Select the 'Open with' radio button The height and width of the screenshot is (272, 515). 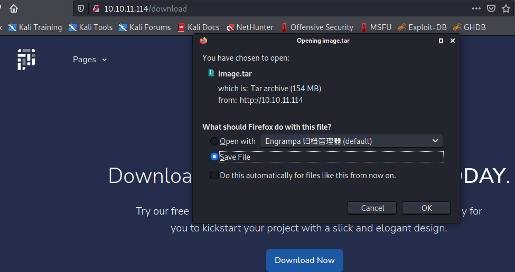click(x=214, y=141)
